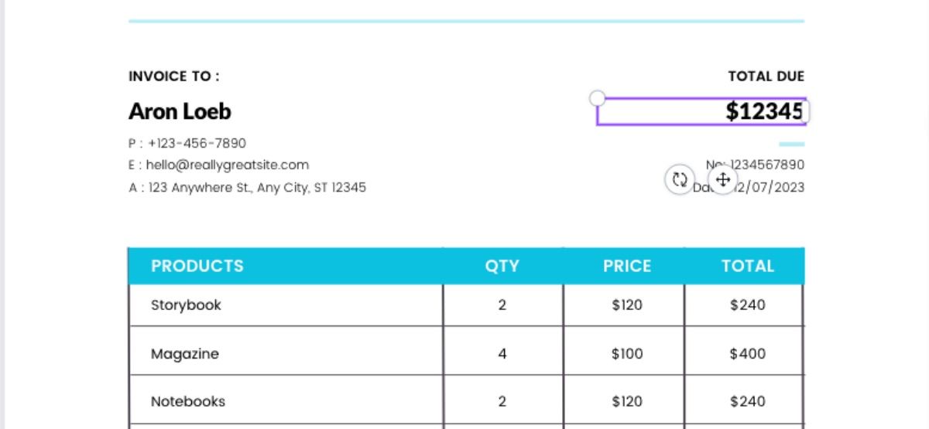Select the PRICE header cell
929x429 pixels.
tap(626, 266)
